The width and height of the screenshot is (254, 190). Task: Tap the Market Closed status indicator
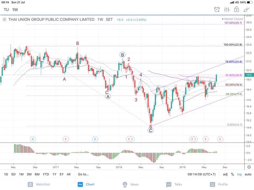232,19
